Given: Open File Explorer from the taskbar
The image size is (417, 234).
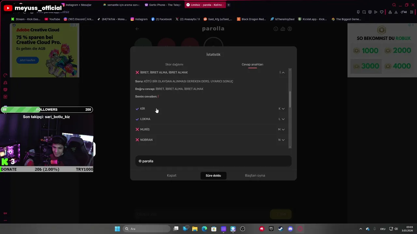Looking at the screenshot, I should coord(195,229).
